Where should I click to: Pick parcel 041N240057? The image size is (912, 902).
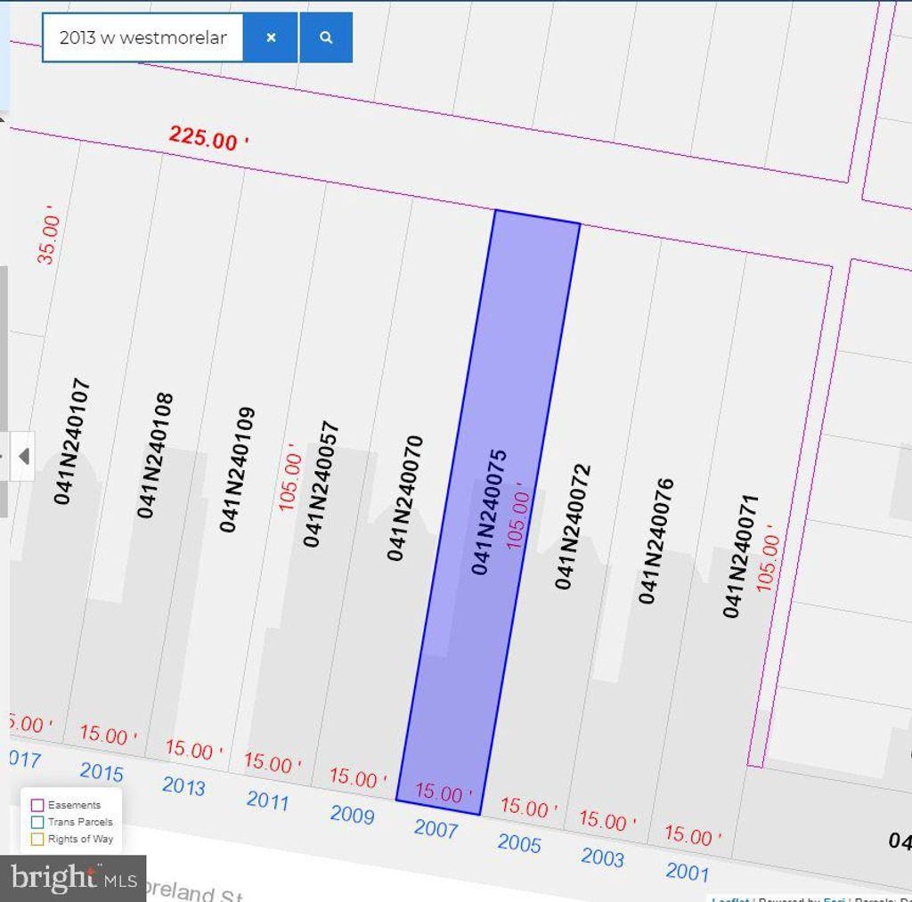pyautogui.click(x=322, y=484)
